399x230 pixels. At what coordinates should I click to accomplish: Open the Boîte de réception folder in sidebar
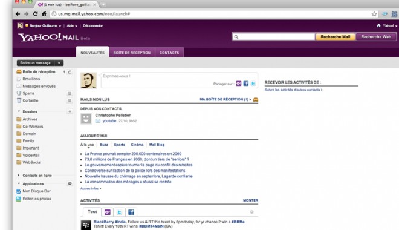click(x=39, y=72)
